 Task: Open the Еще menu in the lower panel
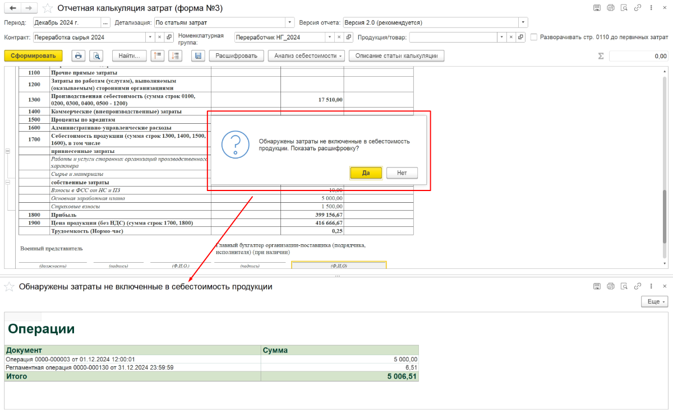click(654, 301)
